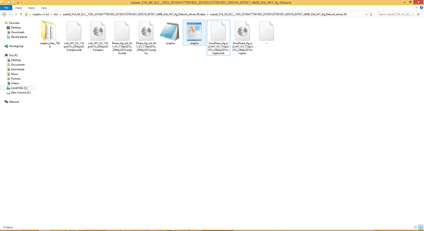Open address bar history dropdown
The image size is (424, 231).
[x=366, y=14]
